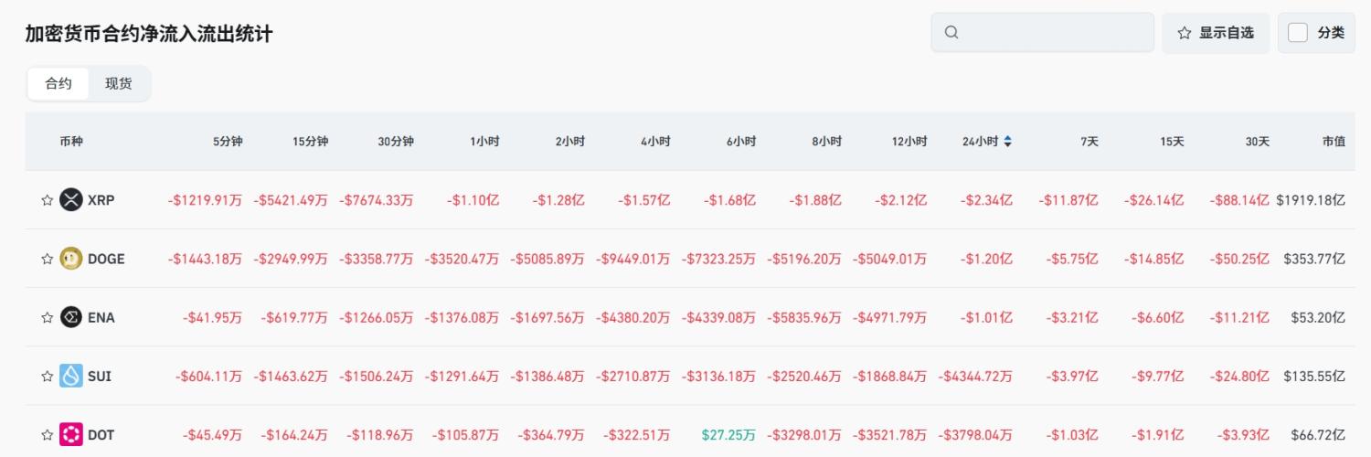Select the 合约 tab
The height and width of the screenshot is (457, 1371).
click(58, 83)
